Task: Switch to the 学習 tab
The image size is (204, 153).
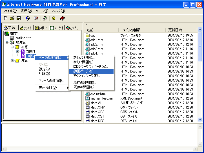Action: [x=10, y=28]
